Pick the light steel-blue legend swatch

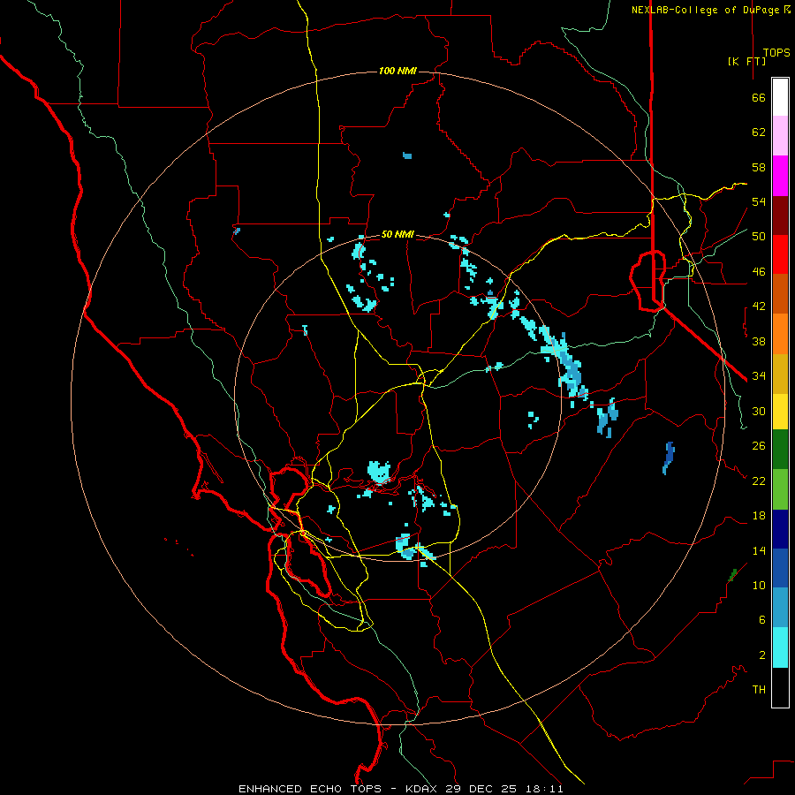pyautogui.click(x=780, y=608)
